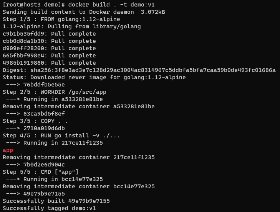
Task: Click layer '4985b1919860: Pull complete' line
Action: coord(49,63)
